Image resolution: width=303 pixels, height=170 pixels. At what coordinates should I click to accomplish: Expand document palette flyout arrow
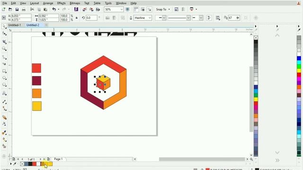pyautogui.click(x=11, y=164)
